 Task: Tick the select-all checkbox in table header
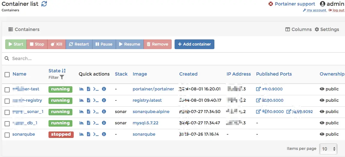click(7, 75)
